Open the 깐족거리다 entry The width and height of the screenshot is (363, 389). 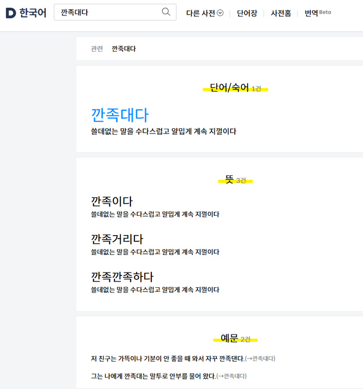(117, 239)
